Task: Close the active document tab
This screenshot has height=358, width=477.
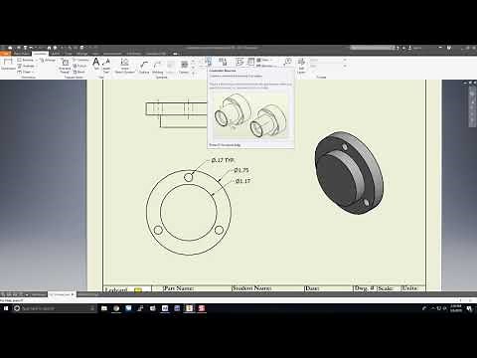Action: click(73, 294)
